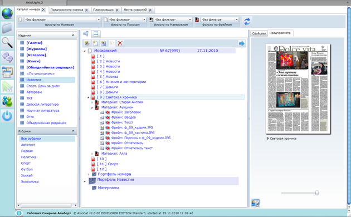351x217 pixels.
Task: Collapse the Портфель Известия node
Action: point(85,181)
